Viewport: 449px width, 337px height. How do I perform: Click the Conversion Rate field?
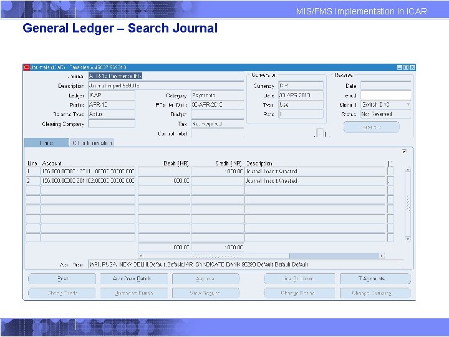pyautogui.click(x=301, y=114)
